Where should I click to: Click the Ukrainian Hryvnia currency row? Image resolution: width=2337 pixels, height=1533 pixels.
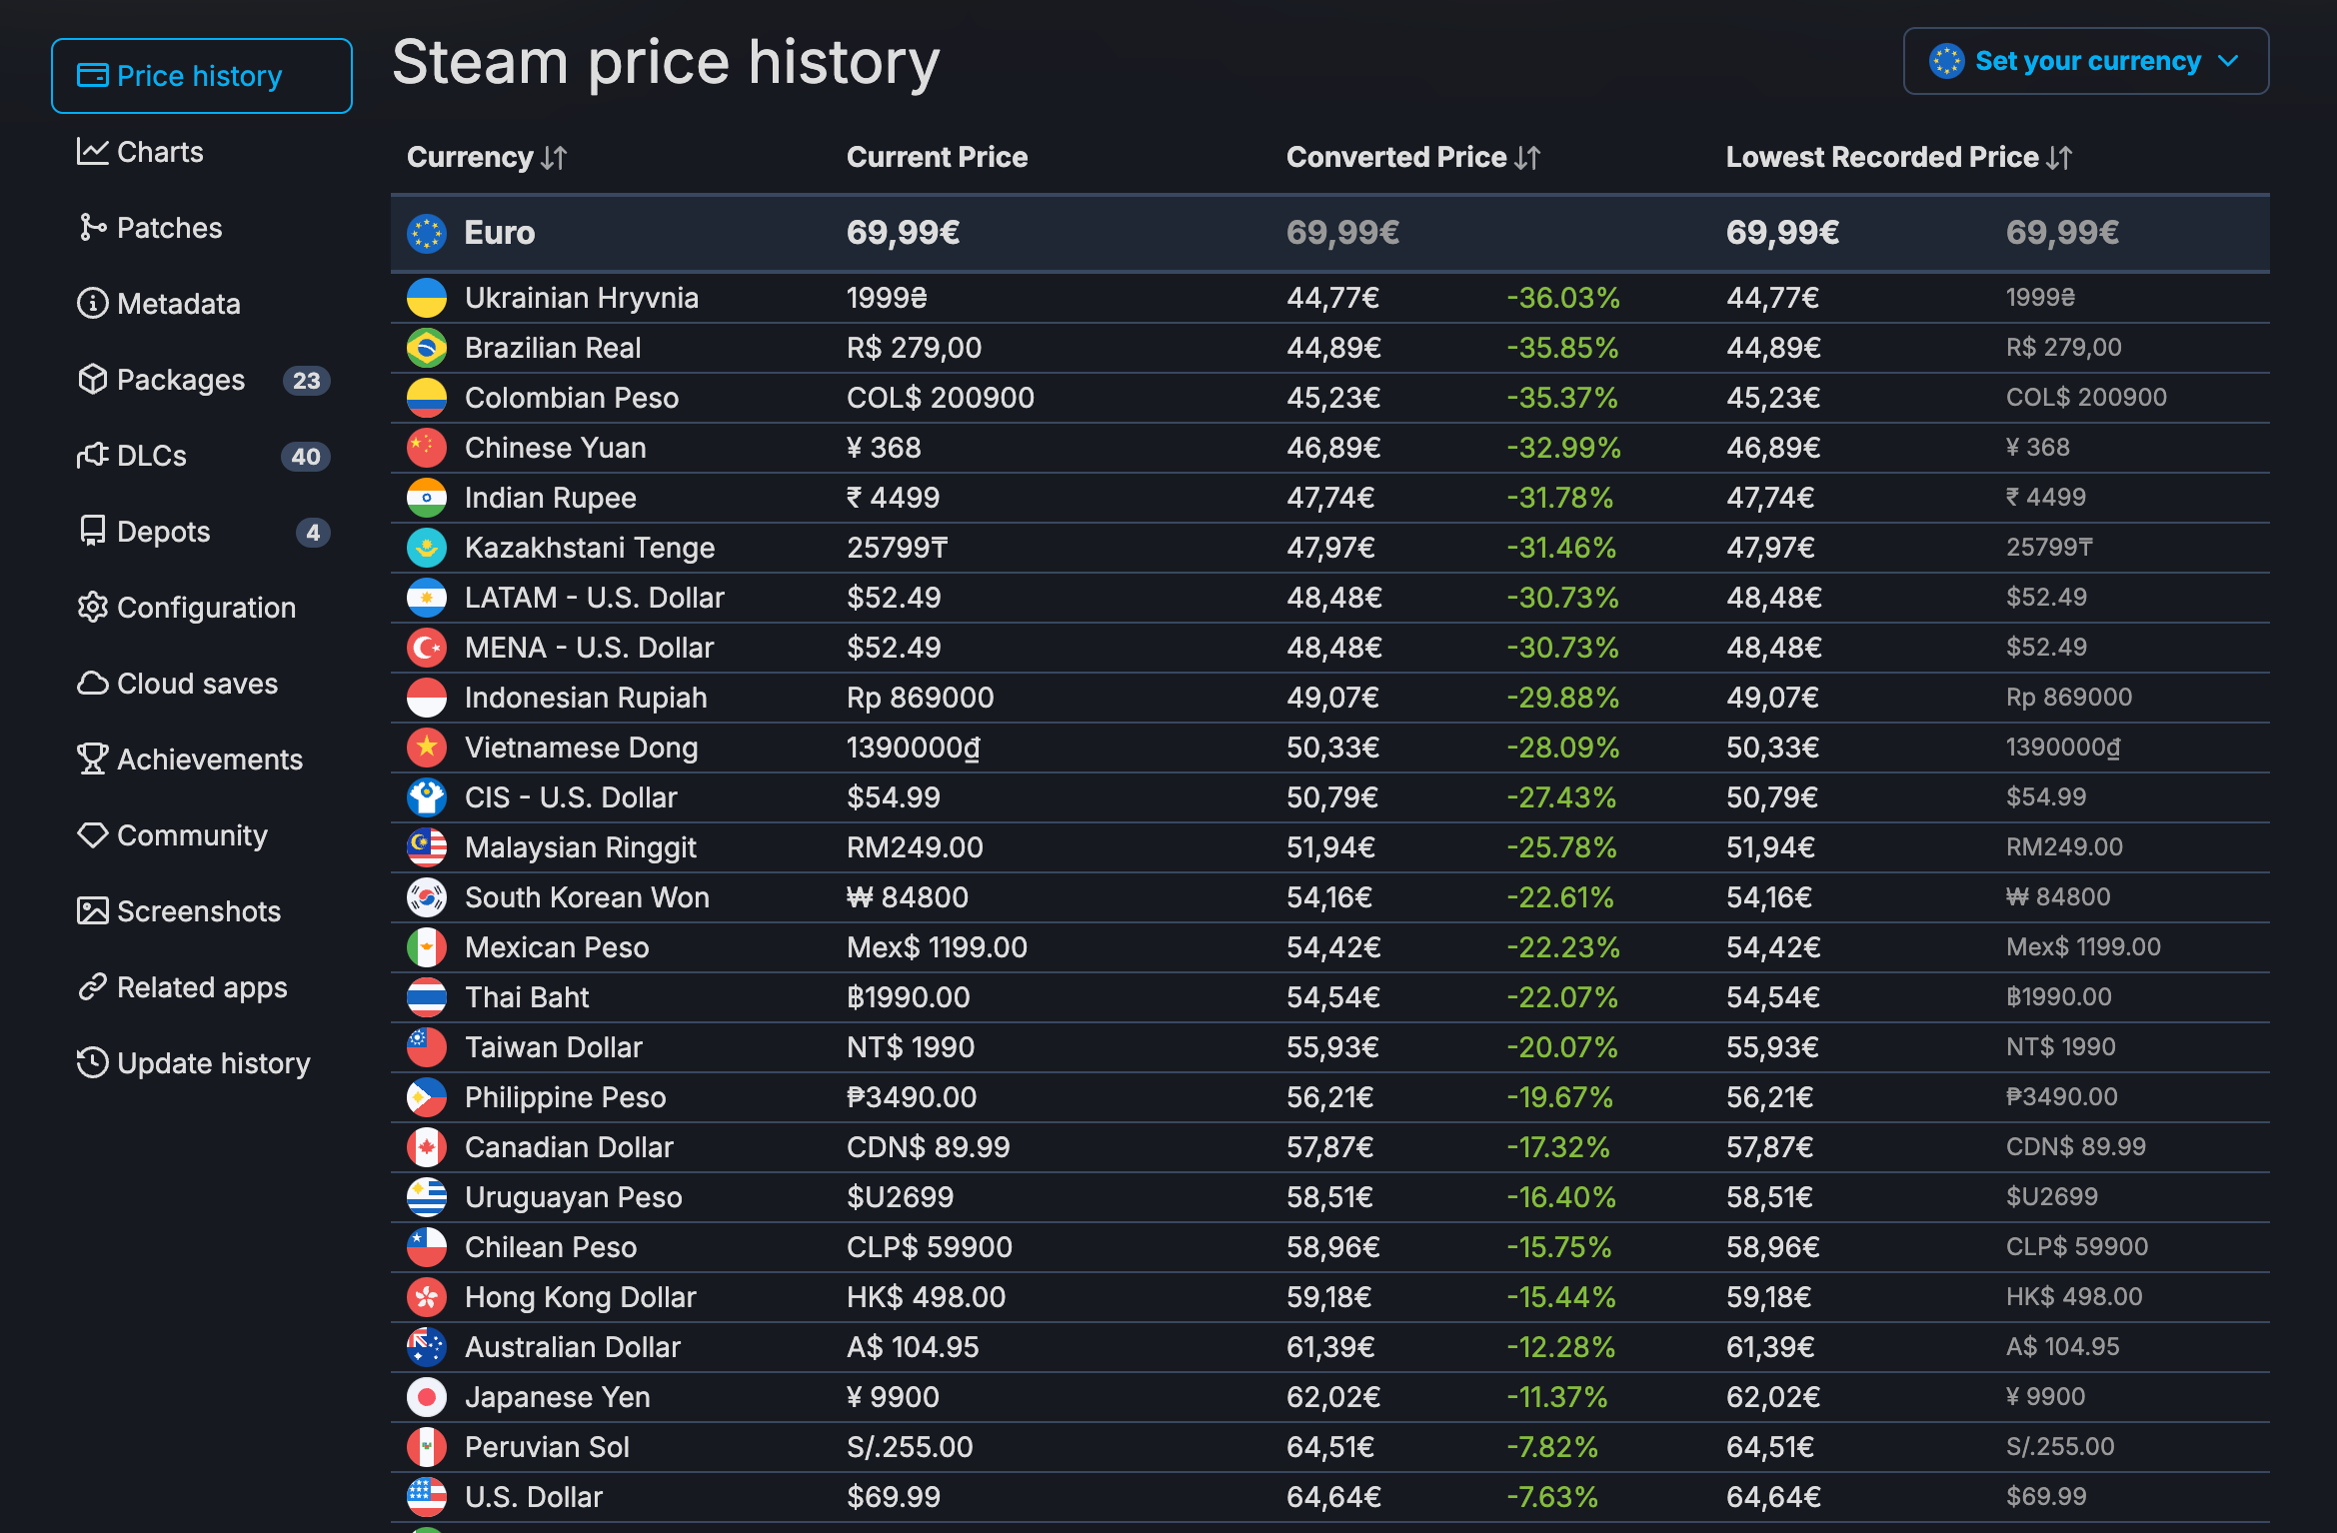tap(582, 298)
